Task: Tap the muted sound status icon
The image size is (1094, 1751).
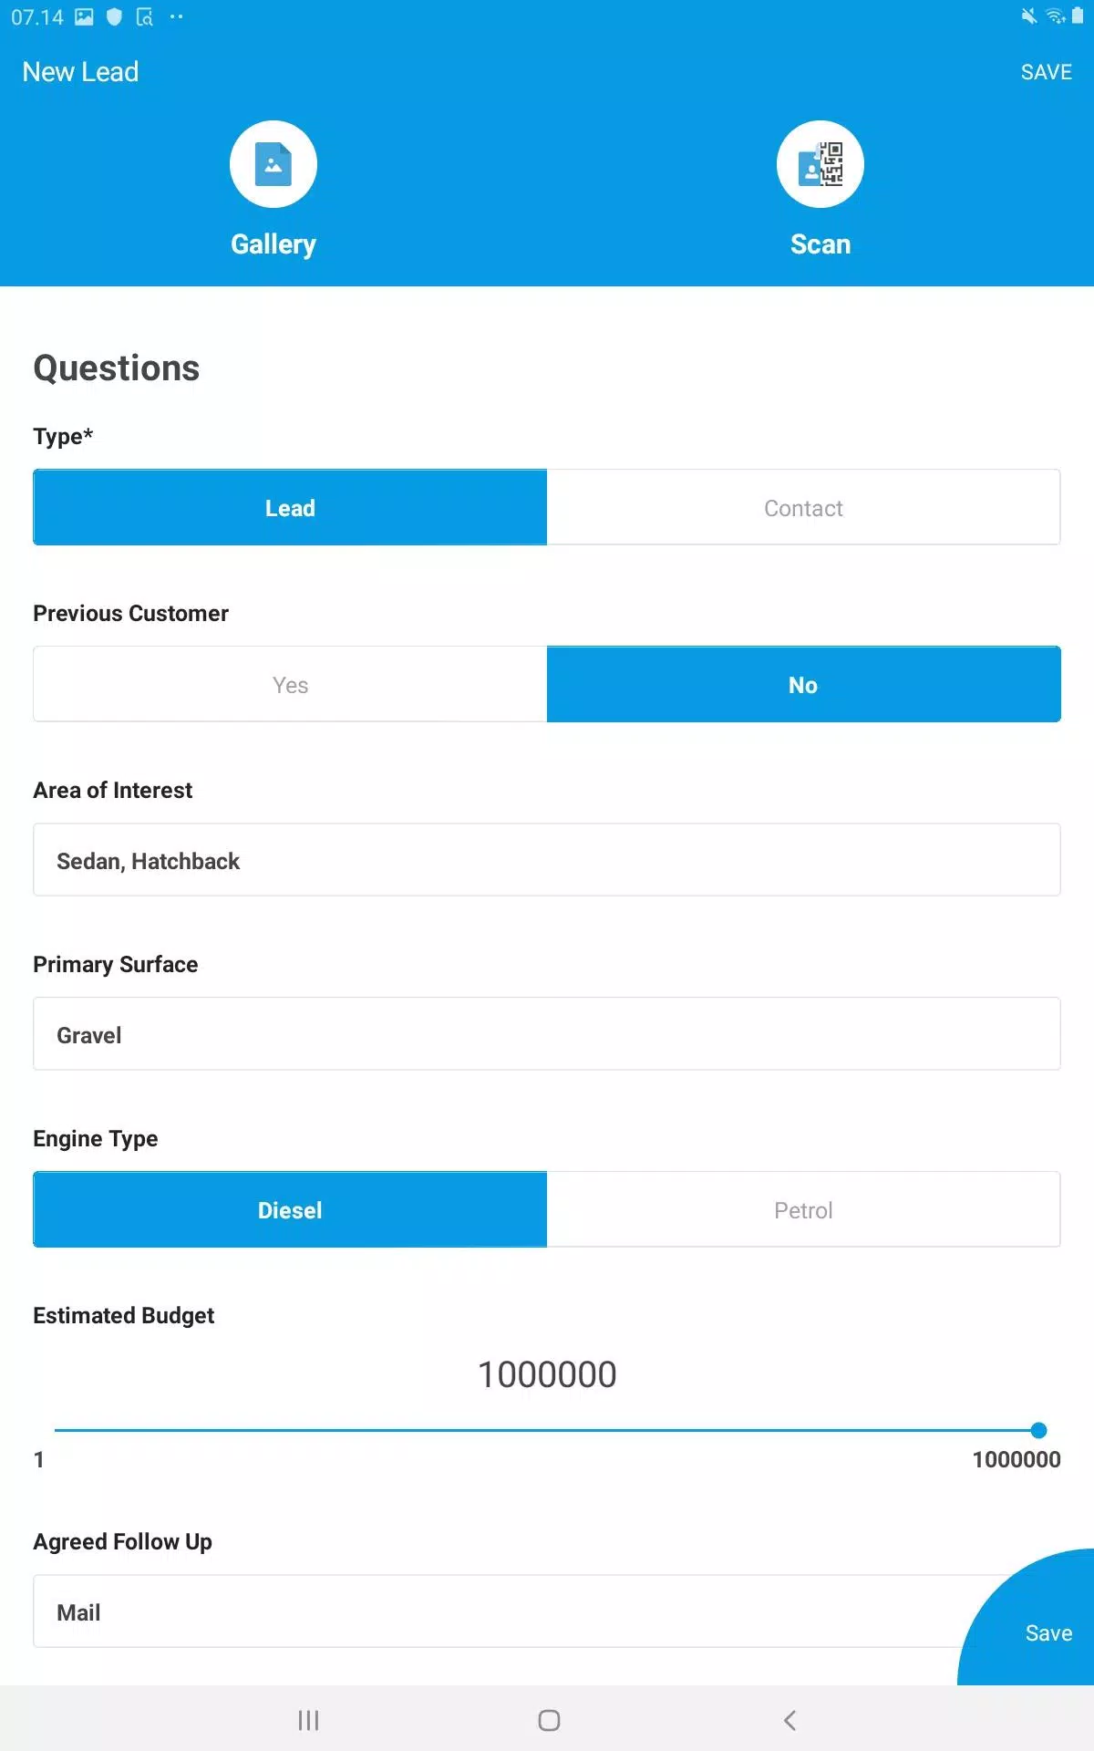Action: click(1028, 16)
